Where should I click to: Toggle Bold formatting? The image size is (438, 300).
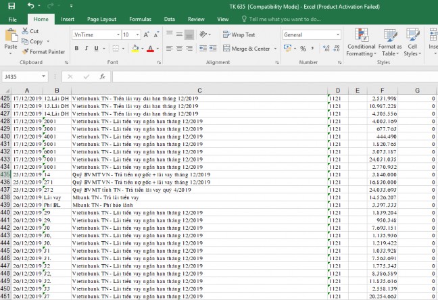pyautogui.click(x=76, y=49)
